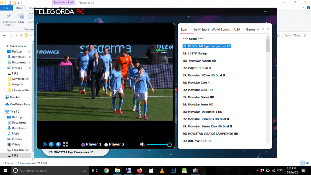Open the Germany channel tab
Viewport: 311px width, 175px height.
(252, 29)
